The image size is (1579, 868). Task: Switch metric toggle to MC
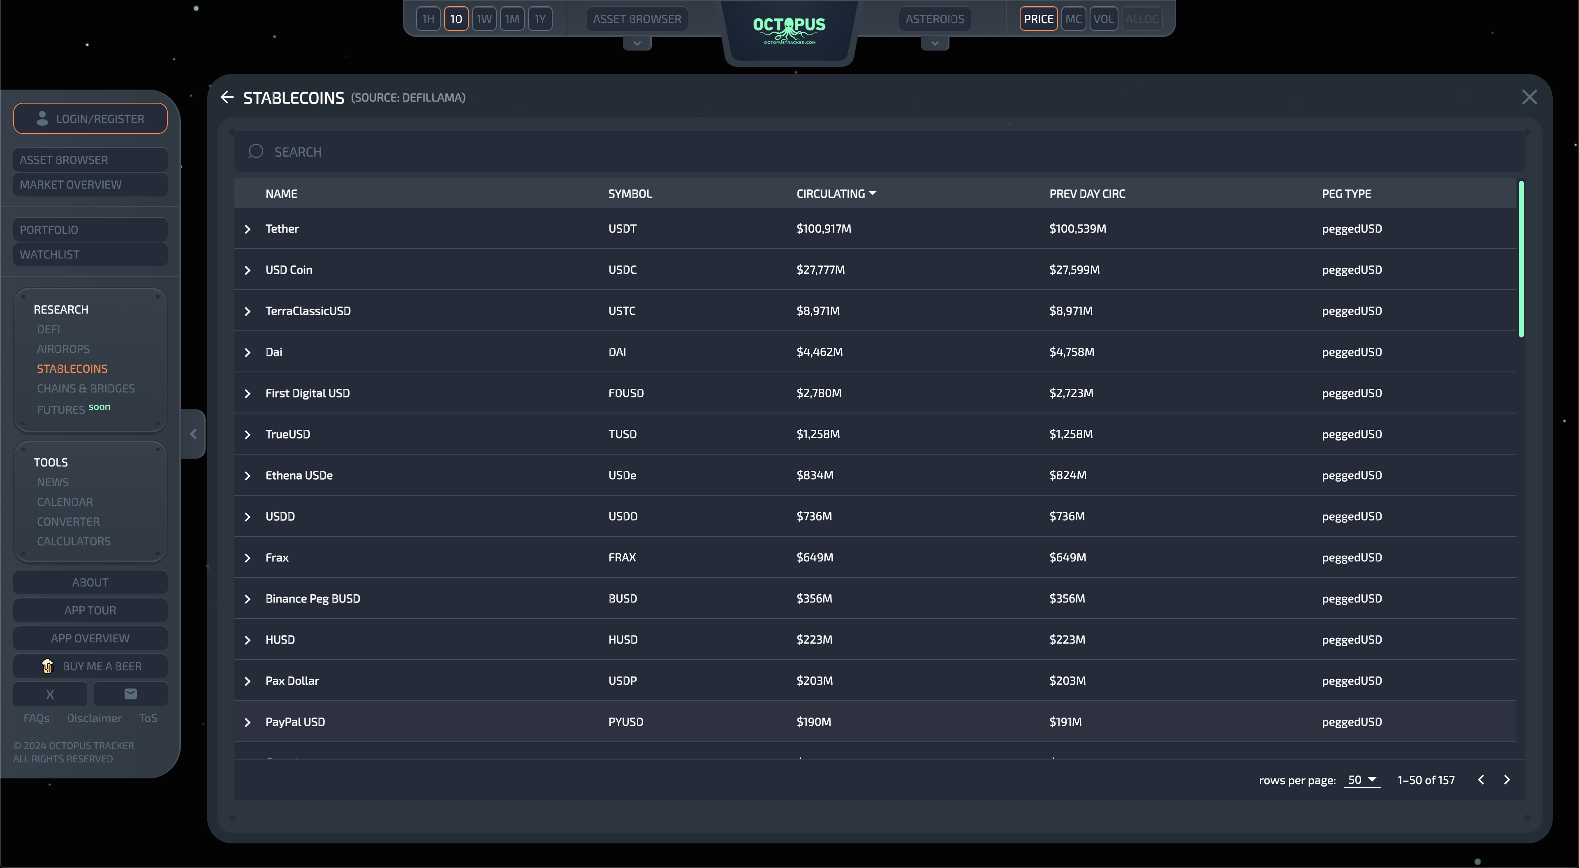point(1073,19)
